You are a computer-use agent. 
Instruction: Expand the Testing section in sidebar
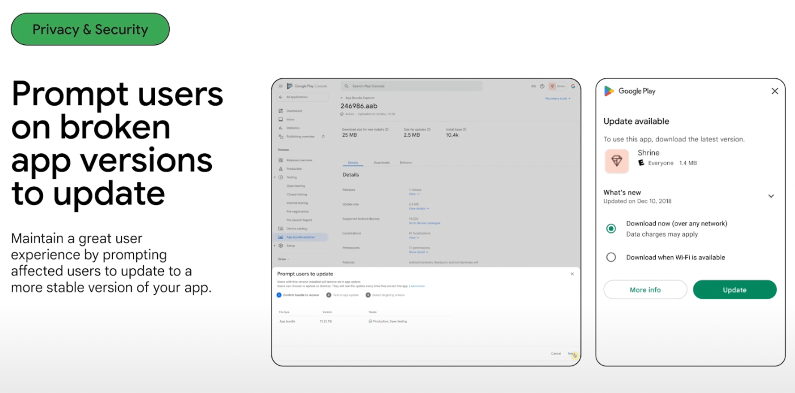pos(275,177)
